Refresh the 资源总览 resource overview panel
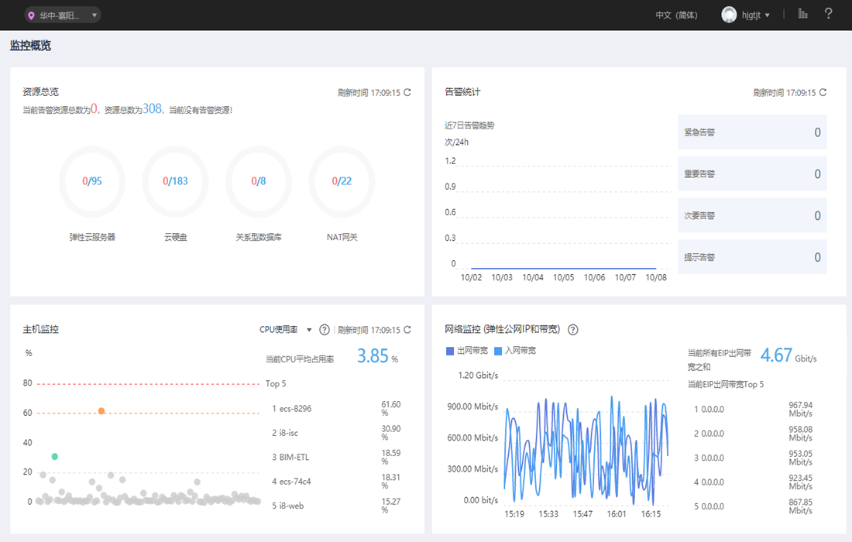The height and width of the screenshot is (542, 852). click(407, 92)
